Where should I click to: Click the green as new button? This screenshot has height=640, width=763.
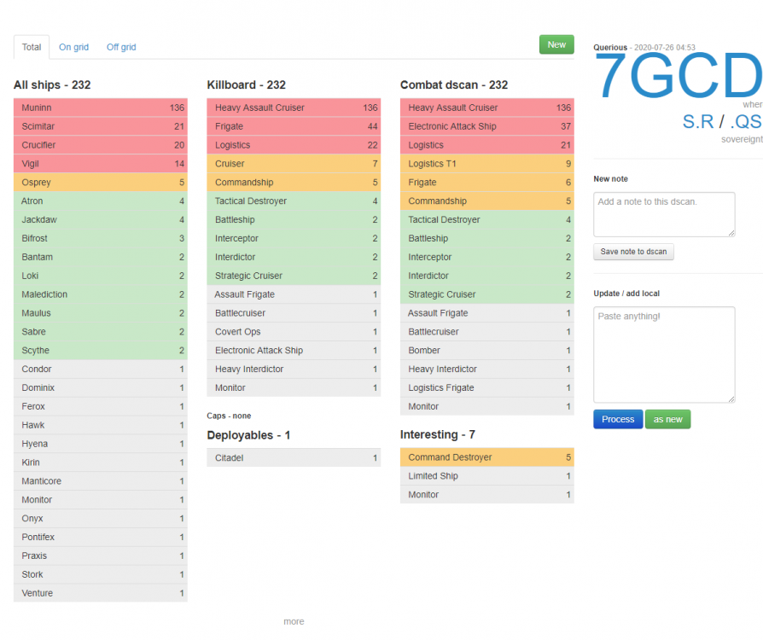click(667, 419)
